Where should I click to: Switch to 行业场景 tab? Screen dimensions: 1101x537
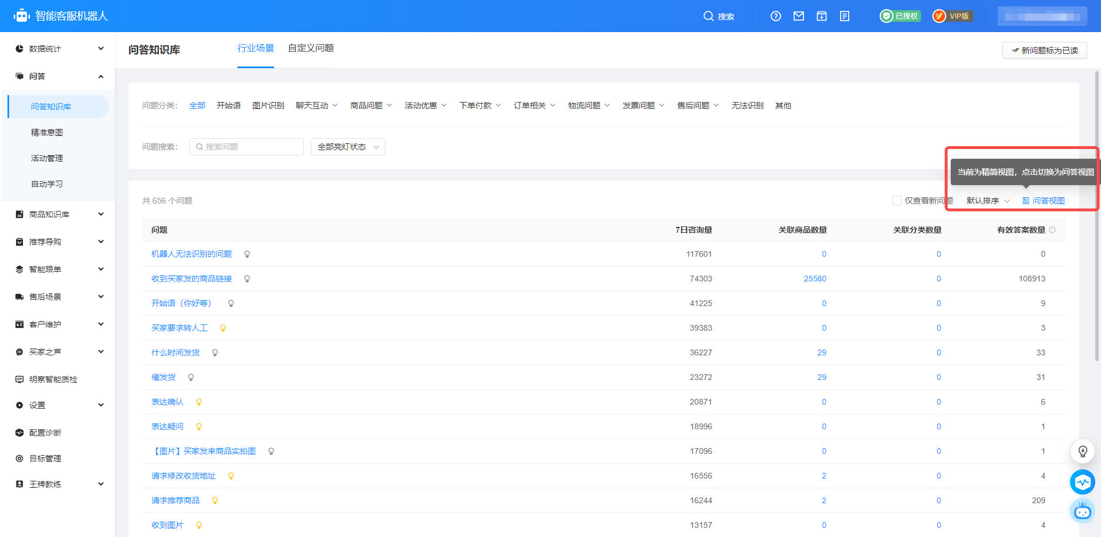(256, 48)
